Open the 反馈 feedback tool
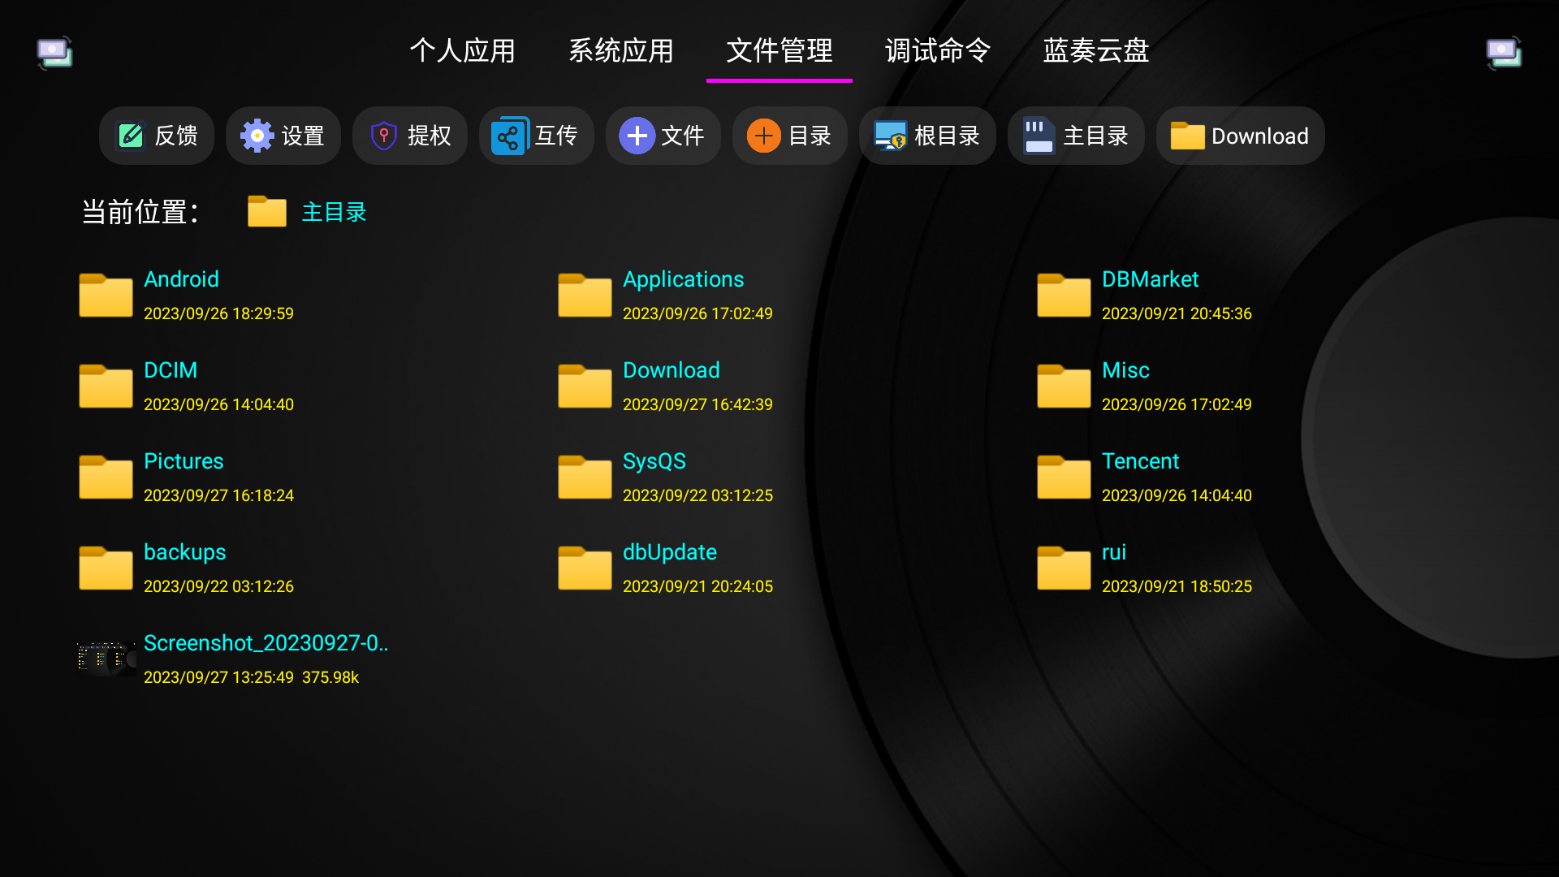The height and width of the screenshot is (877, 1559). (156, 136)
